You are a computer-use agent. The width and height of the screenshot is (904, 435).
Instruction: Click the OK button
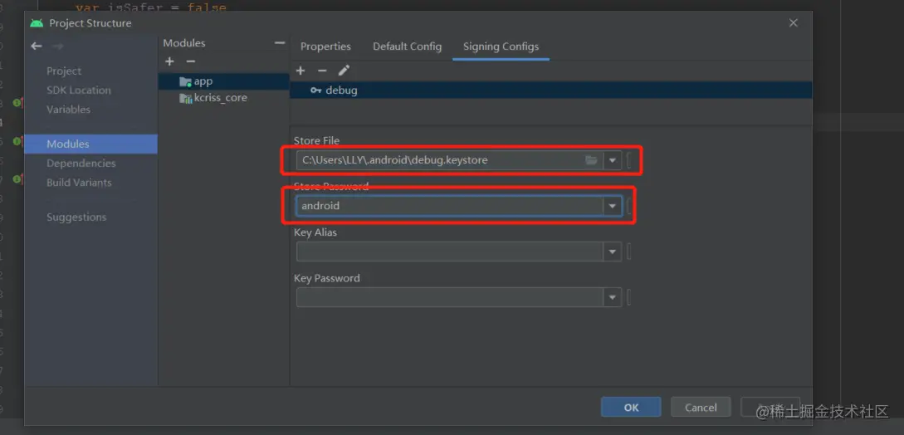pyautogui.click(x=631, y=407)
